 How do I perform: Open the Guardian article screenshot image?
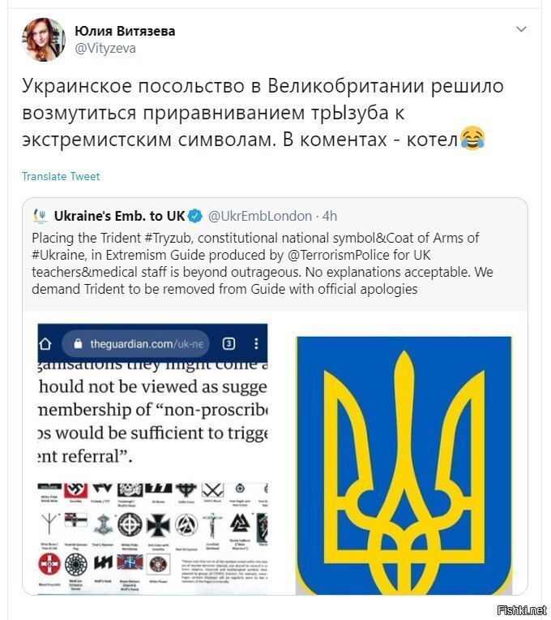(153, 459)
